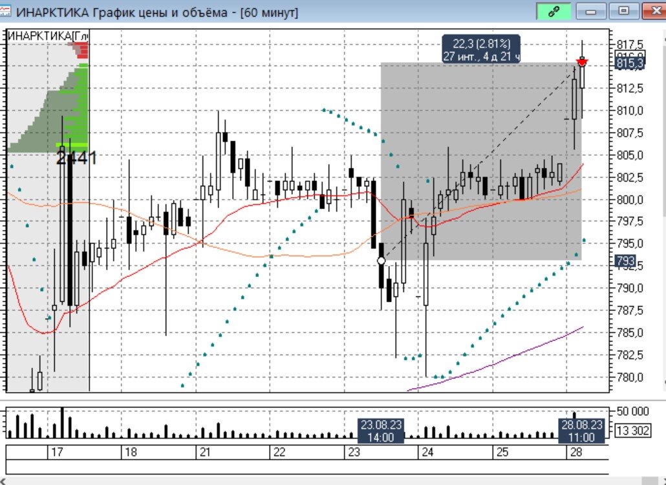
Task: Click the chart window icon in title bar
Action: [5, 12]
